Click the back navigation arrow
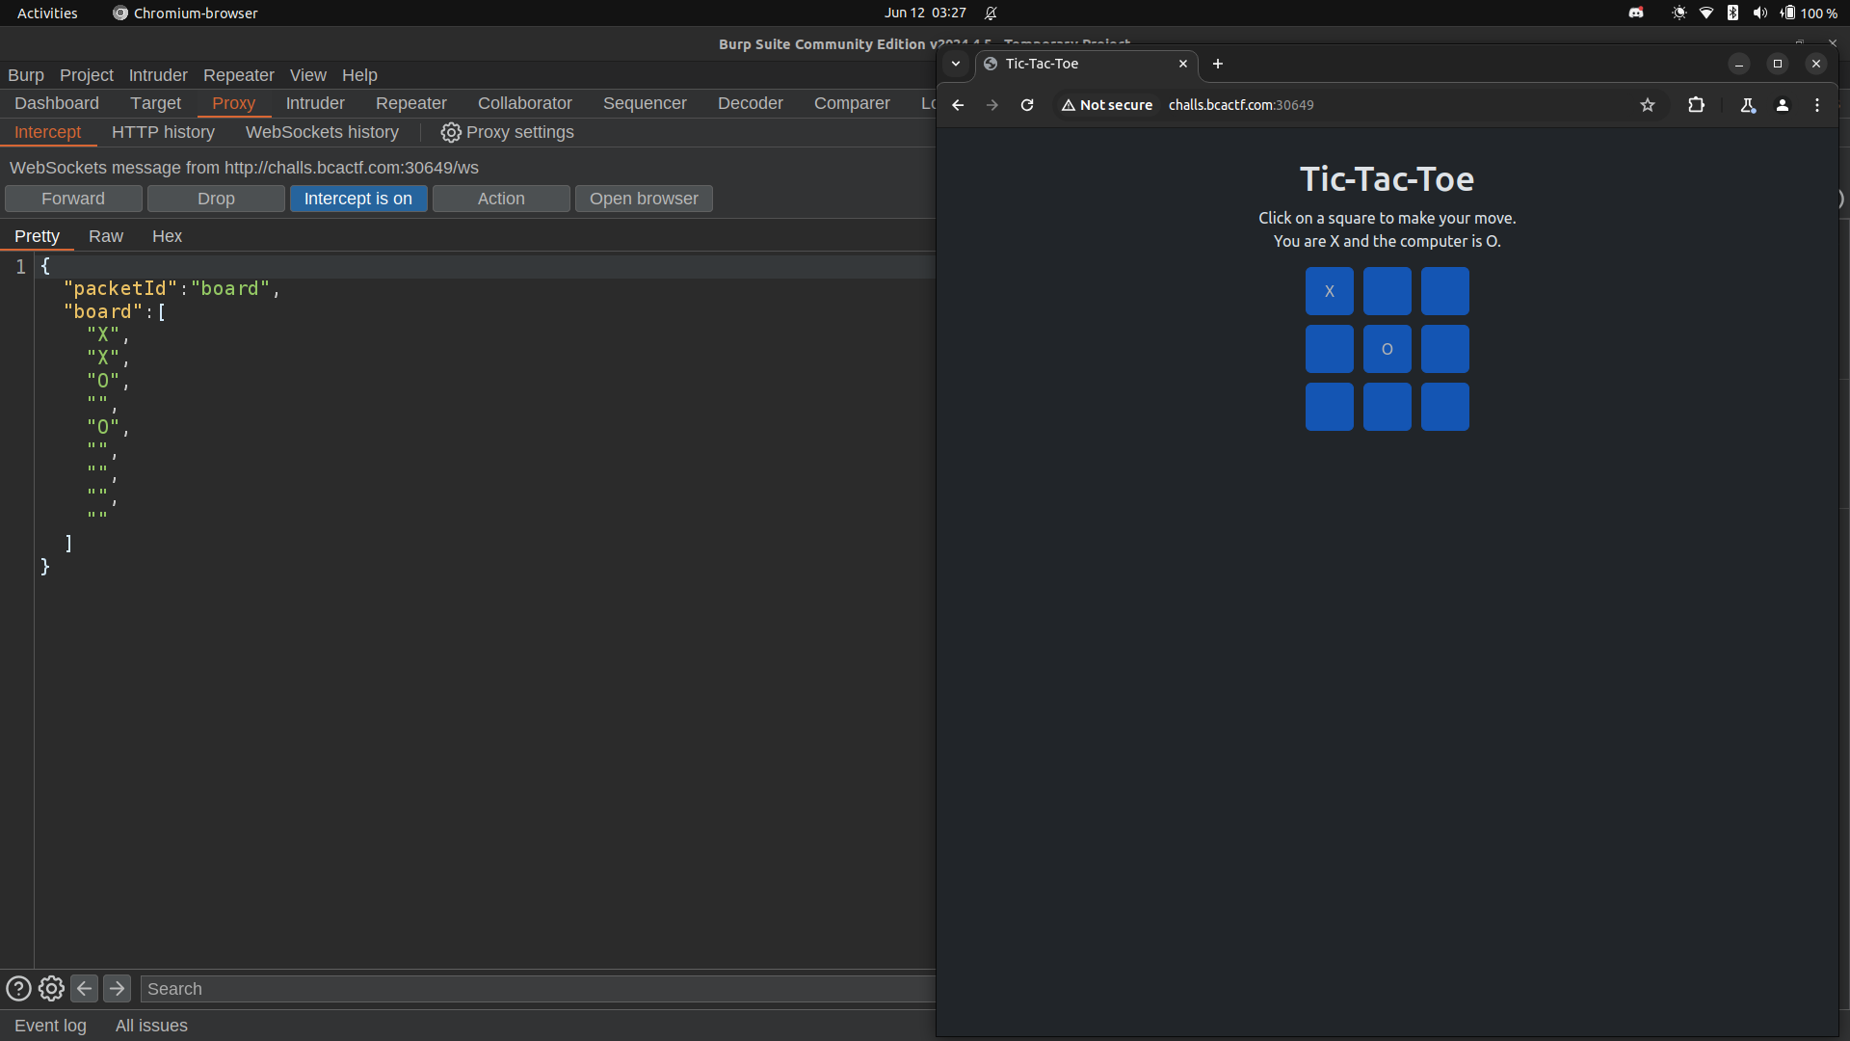 click(x=958, y=104)
